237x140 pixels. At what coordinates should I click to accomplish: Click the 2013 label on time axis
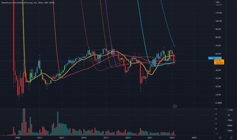pyautogui.click(x=62, y=137)
